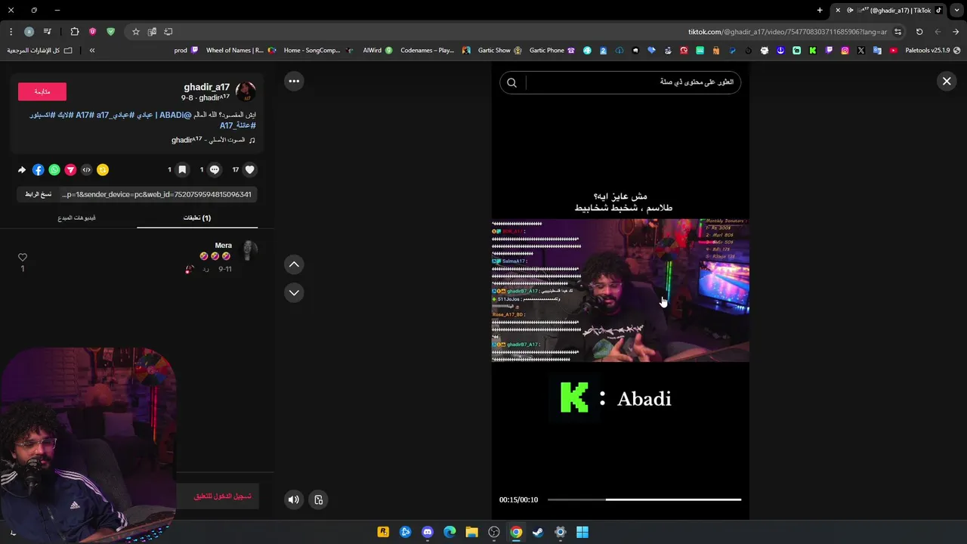Click the video player to pause
This screenshot has height=544, width=967.
pos(620,291)
